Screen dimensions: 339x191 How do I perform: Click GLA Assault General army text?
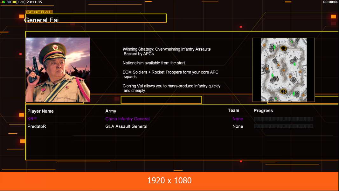point(126,126)
